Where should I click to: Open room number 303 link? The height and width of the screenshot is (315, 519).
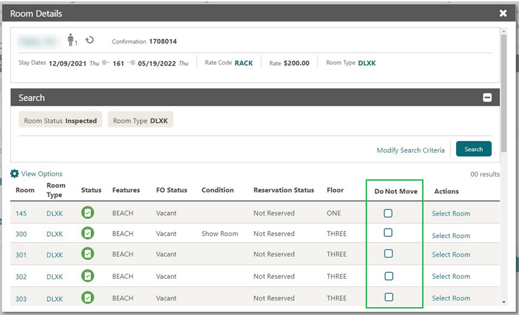click(21, 299)
